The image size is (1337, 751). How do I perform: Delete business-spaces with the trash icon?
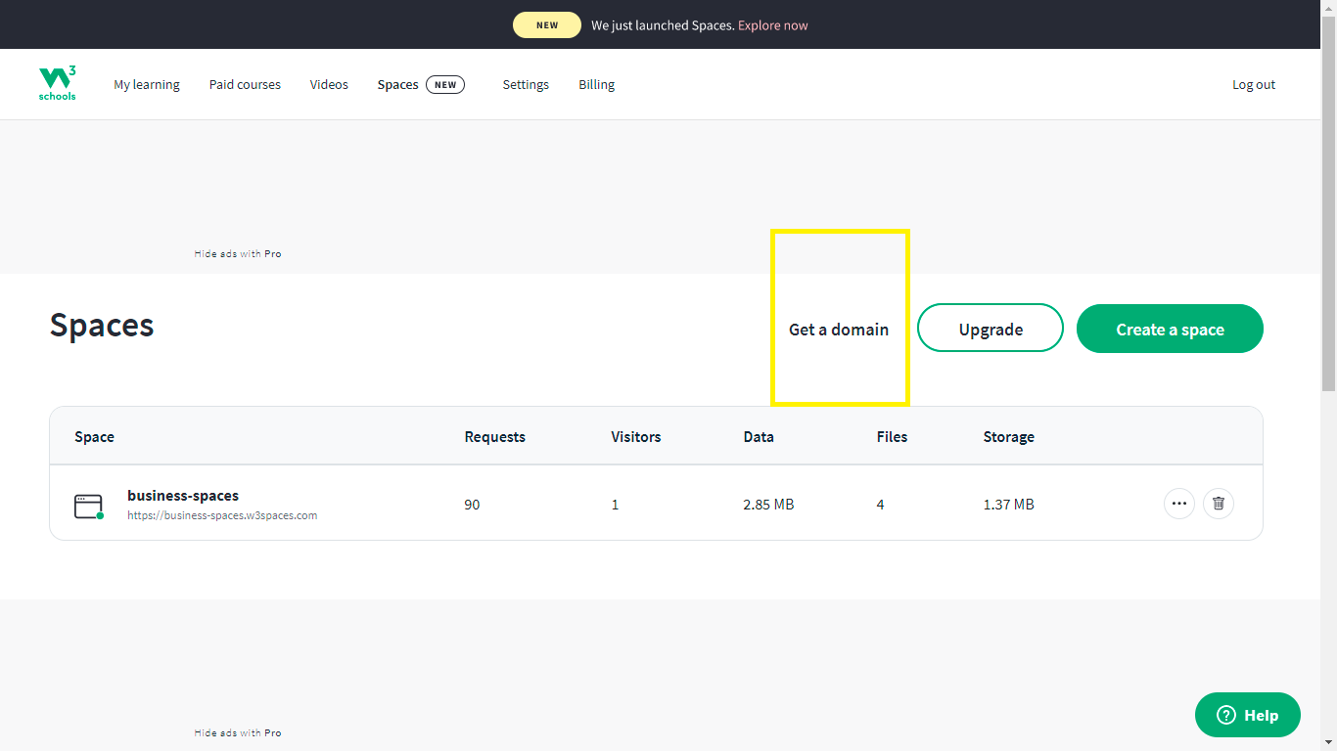pos(1219,504)
